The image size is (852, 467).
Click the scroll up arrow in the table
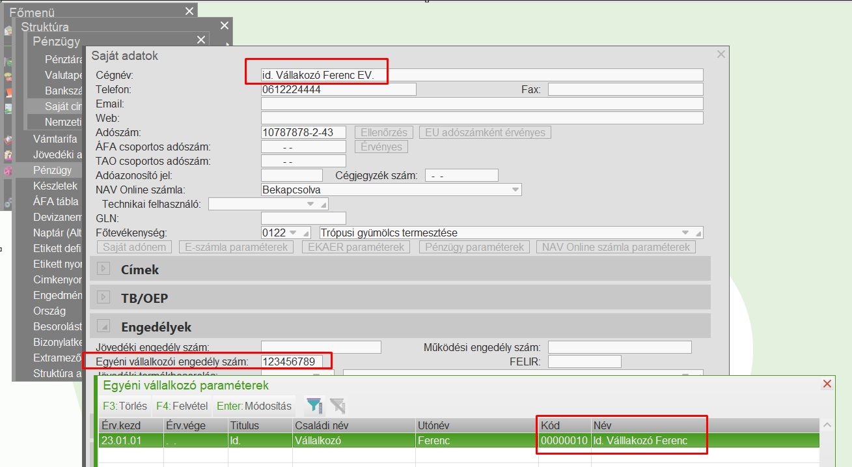827,425
